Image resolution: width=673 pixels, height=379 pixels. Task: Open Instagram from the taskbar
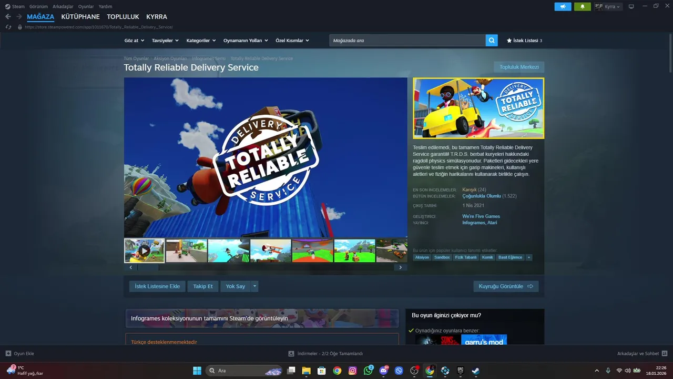coord(352,371)
